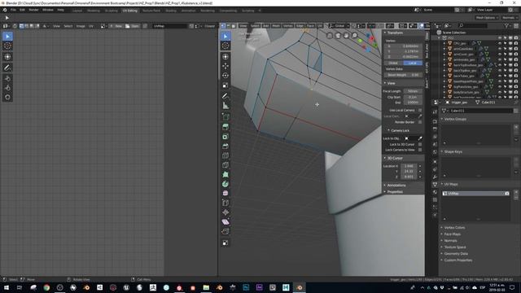Open the Render properties tab
The height and width of the screenshot is (293, 521).
click(435, 120)
